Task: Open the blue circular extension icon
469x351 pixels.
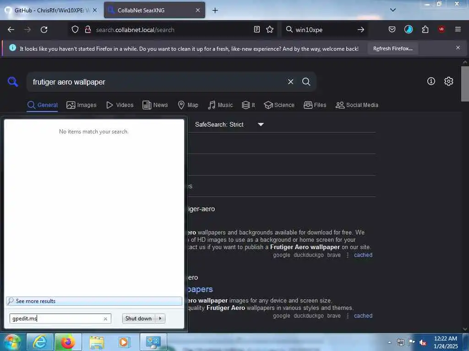Action: [x=408, y=29]
